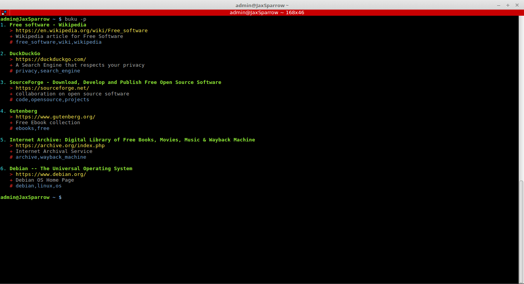The height and width of the screenshot is (284, 524).
Task: Click 'Wikipedia article for Free Software' description
Action: click(x=69, y=36)
